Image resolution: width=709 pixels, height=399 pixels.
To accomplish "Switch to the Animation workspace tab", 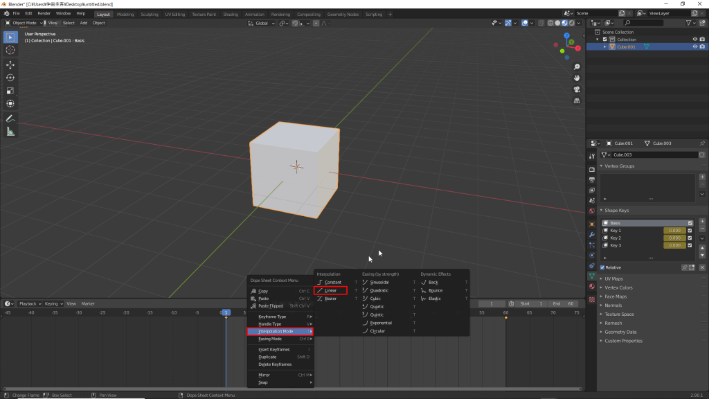I will click(254, 13).
